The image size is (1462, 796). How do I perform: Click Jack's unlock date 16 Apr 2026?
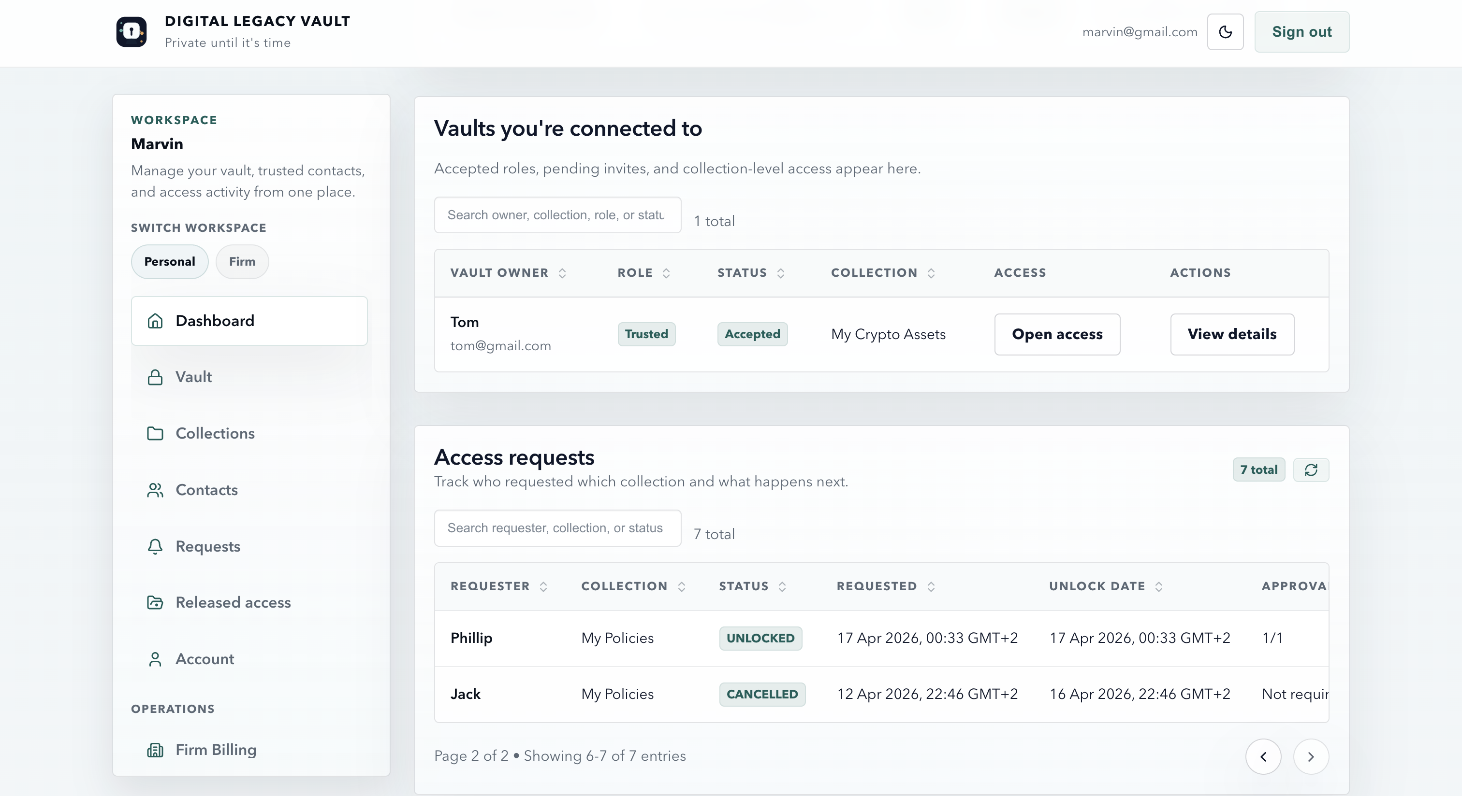pyautogui.click(x=1140, y=694)
